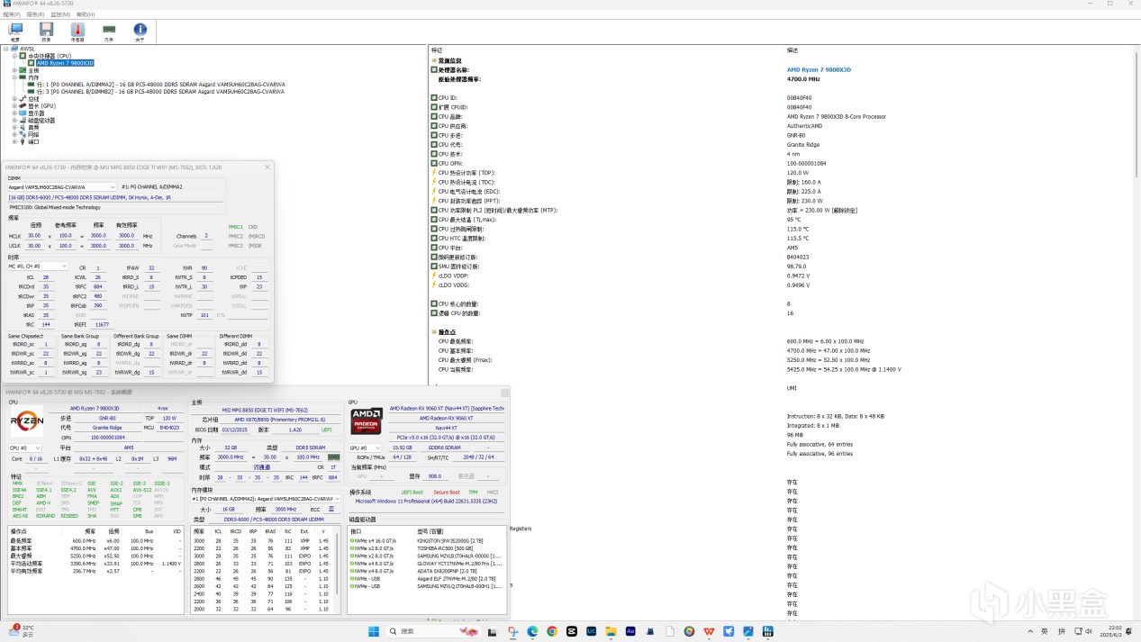Click the tCL value field in timings window

pos(46,278)
